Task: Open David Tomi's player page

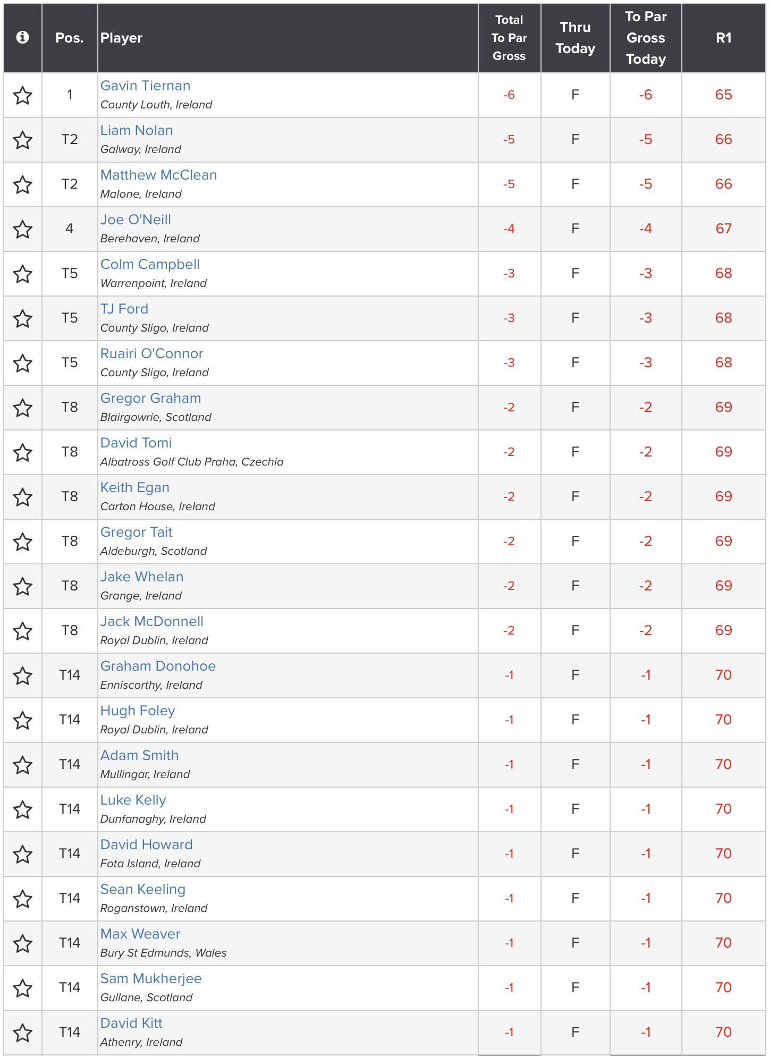Action: [x=136, y=443]
